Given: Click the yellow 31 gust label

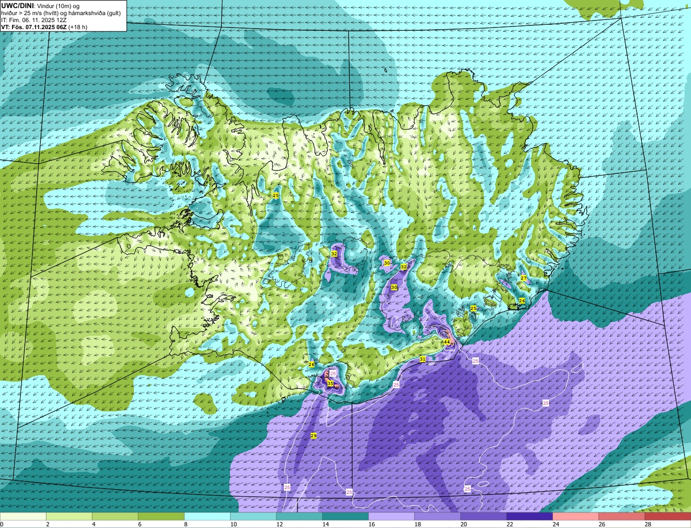Looking at the screenshot, I should 423,359.
